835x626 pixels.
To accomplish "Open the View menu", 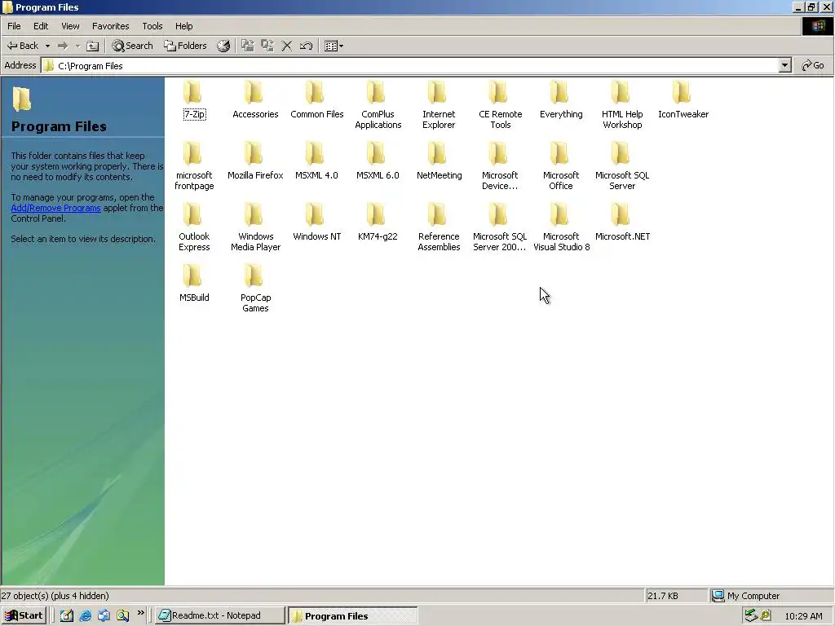I will coord(70,26).
